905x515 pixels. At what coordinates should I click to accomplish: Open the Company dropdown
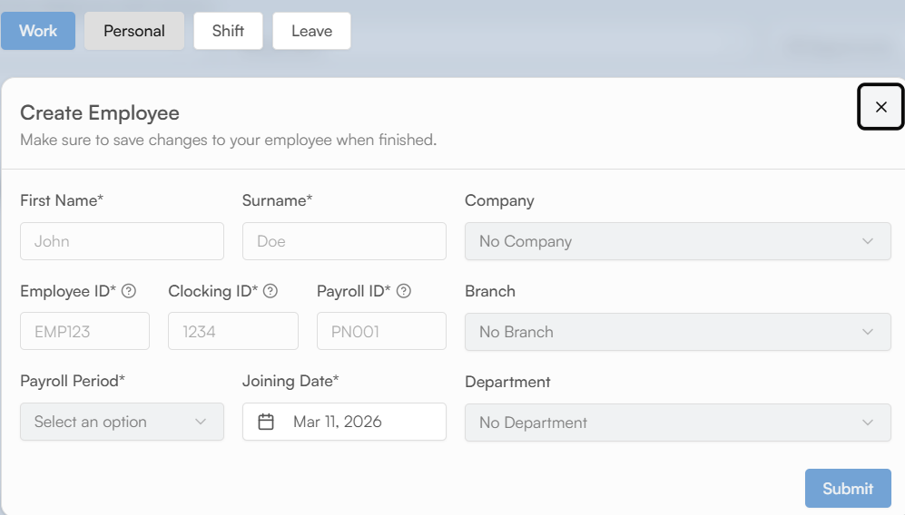[677, 241]
